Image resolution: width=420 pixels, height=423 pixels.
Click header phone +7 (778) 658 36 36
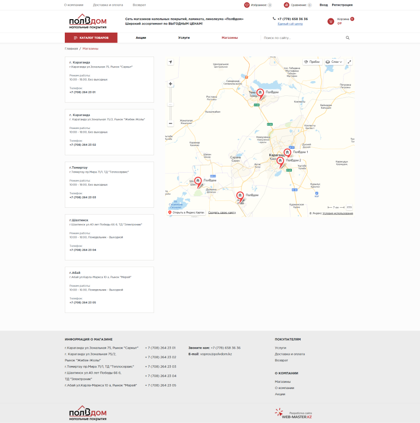click(x=293, y=19)
